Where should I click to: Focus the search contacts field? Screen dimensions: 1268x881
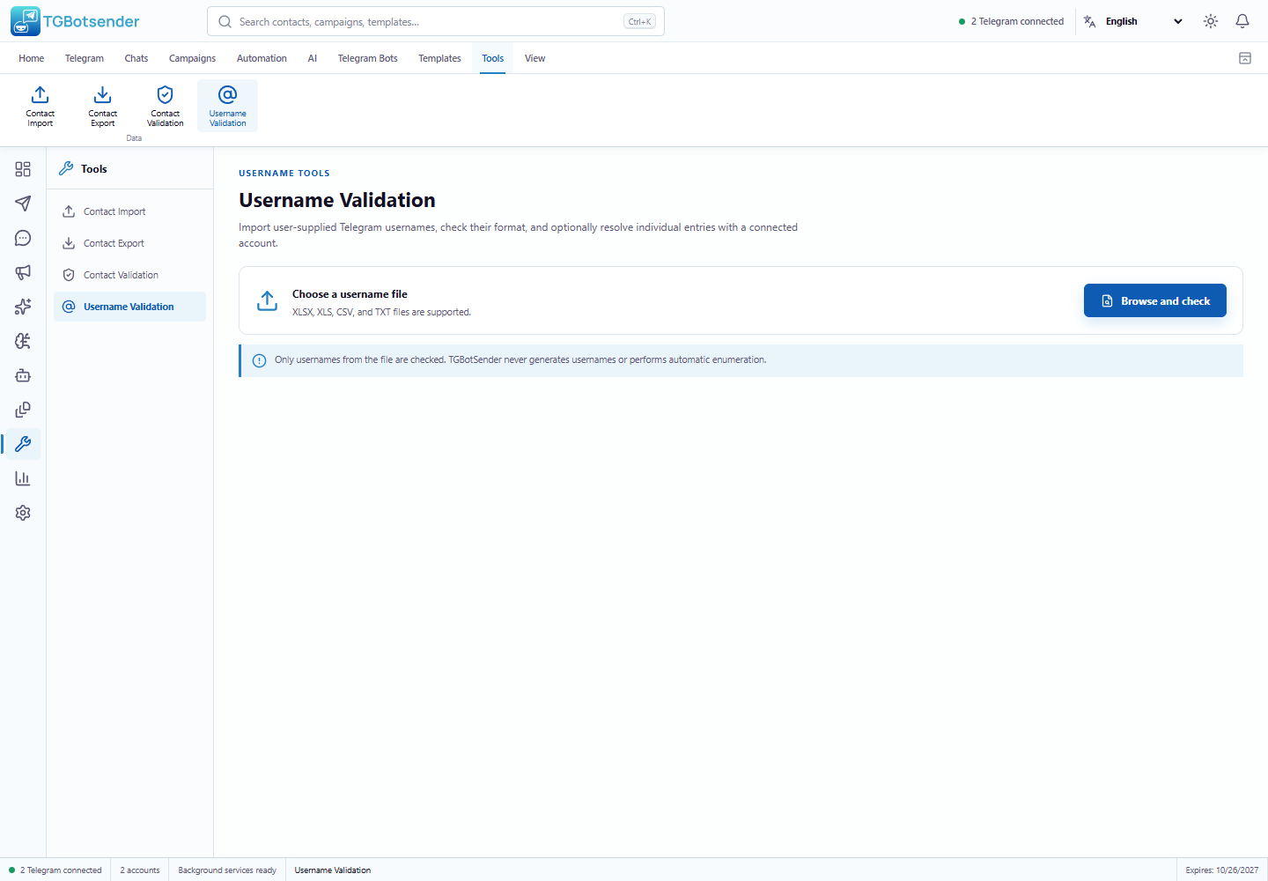[436, 21]
